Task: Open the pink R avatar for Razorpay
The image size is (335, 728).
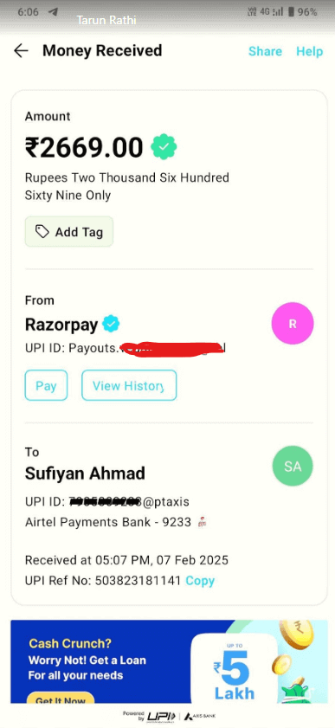Action: (x=293, y=324)
